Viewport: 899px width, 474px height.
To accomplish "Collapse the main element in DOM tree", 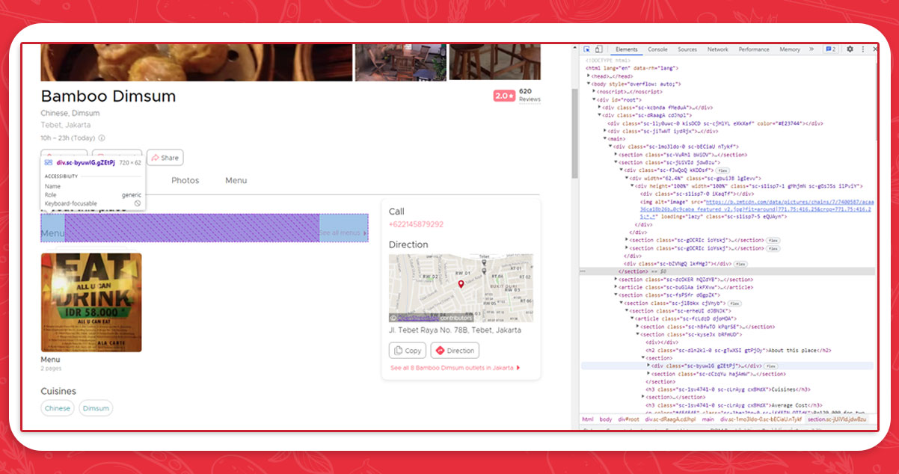I will tap(605, 138).
